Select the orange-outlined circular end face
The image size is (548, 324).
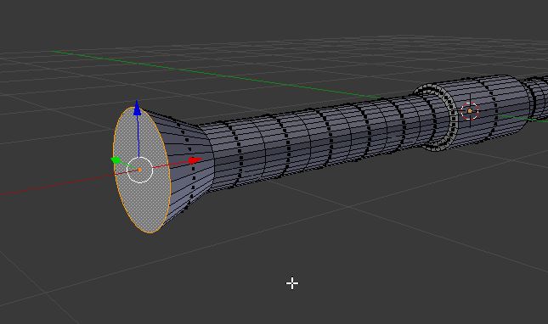click(142, 170)
